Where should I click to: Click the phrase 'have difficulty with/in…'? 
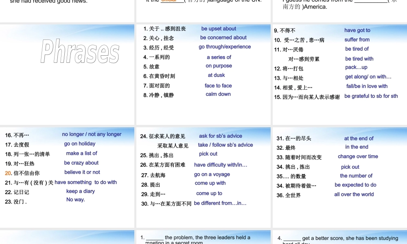221,165
